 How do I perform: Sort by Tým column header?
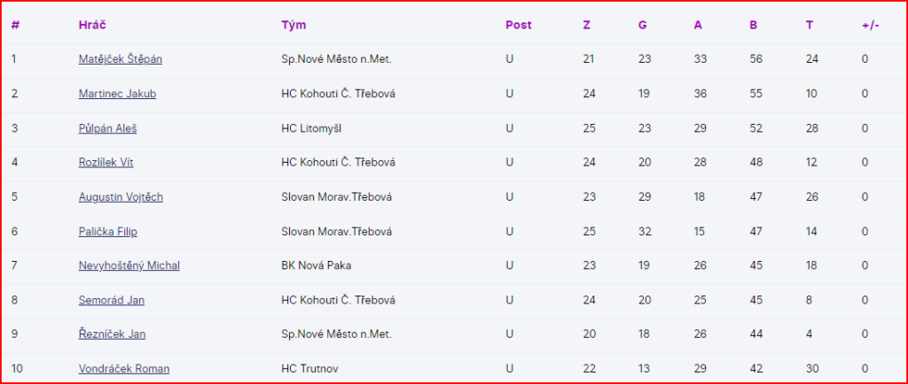click(x=294, y=25)
